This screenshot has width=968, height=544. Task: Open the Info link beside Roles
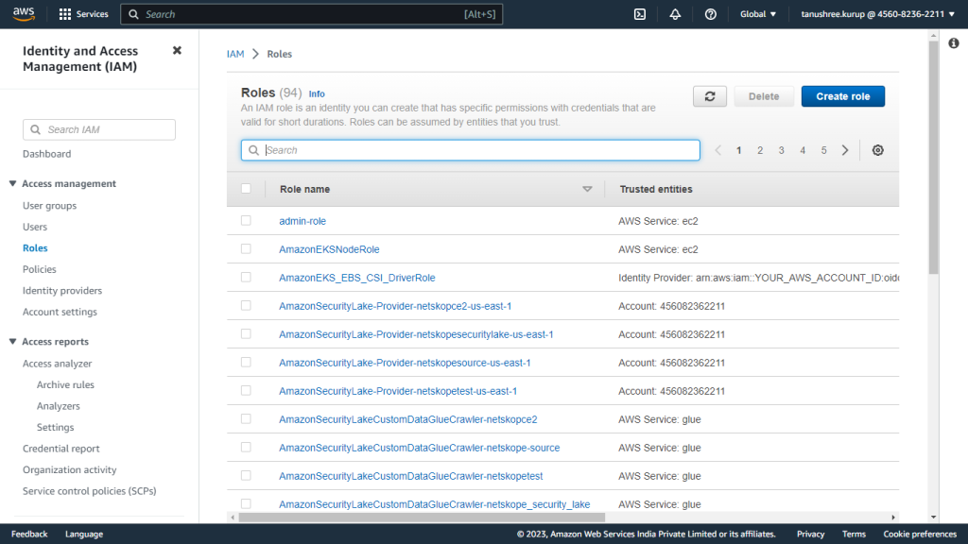point(317,93)
